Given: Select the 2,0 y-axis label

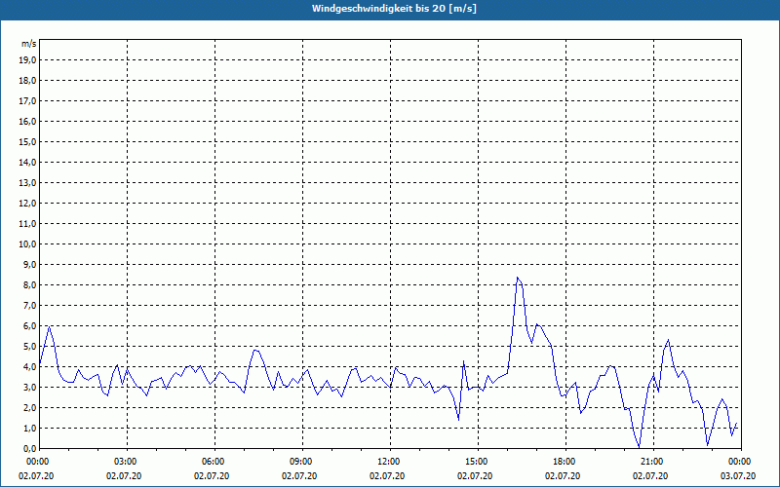Looking at the screenshot, I should (29, 407).
